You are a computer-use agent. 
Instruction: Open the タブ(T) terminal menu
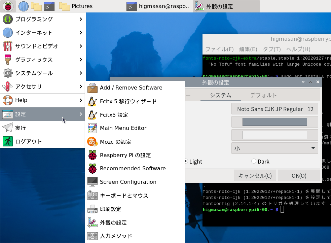(271, 49)
